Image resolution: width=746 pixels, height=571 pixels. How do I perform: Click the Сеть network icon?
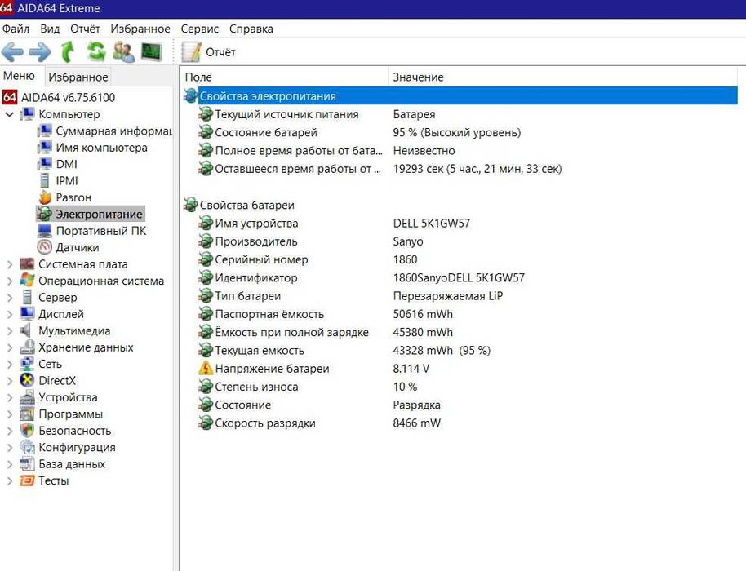tap(27, 364)
